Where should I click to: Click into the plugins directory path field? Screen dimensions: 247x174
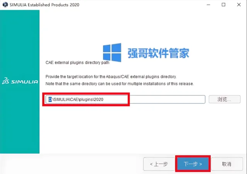pyautogui.click(x=125, y=100)
